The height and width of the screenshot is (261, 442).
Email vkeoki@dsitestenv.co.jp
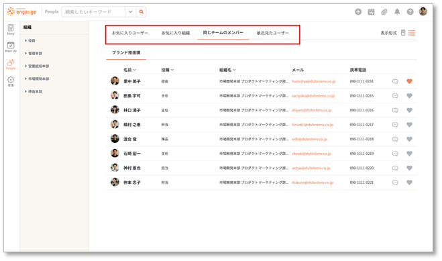(x=311, y=154)
